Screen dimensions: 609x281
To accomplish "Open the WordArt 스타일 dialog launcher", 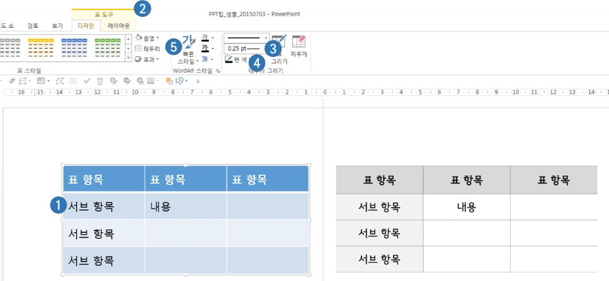I will pyautogui.click(x=218, y=71).
